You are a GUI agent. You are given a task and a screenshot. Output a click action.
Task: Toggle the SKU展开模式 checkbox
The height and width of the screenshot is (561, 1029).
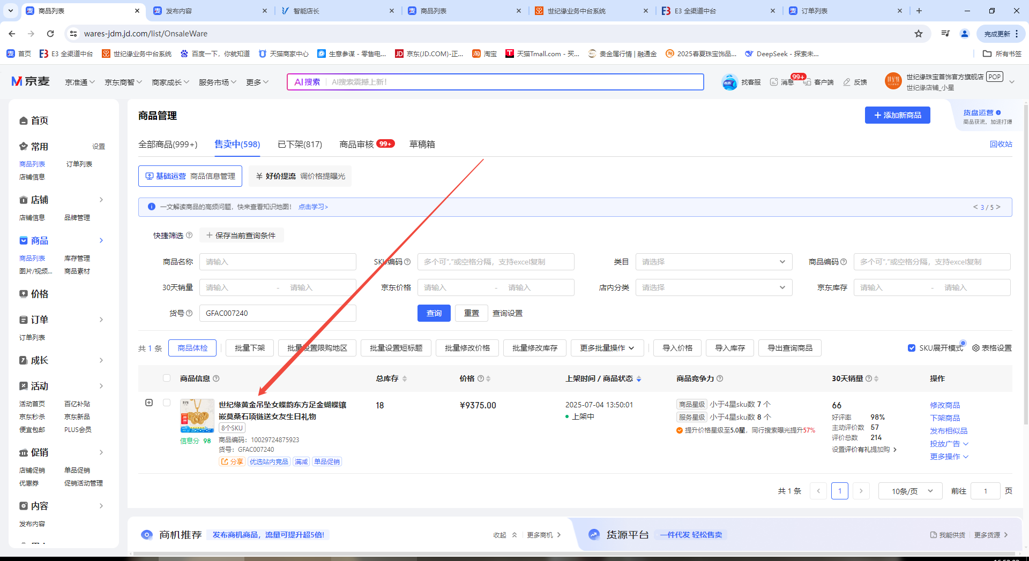[912, 348]
